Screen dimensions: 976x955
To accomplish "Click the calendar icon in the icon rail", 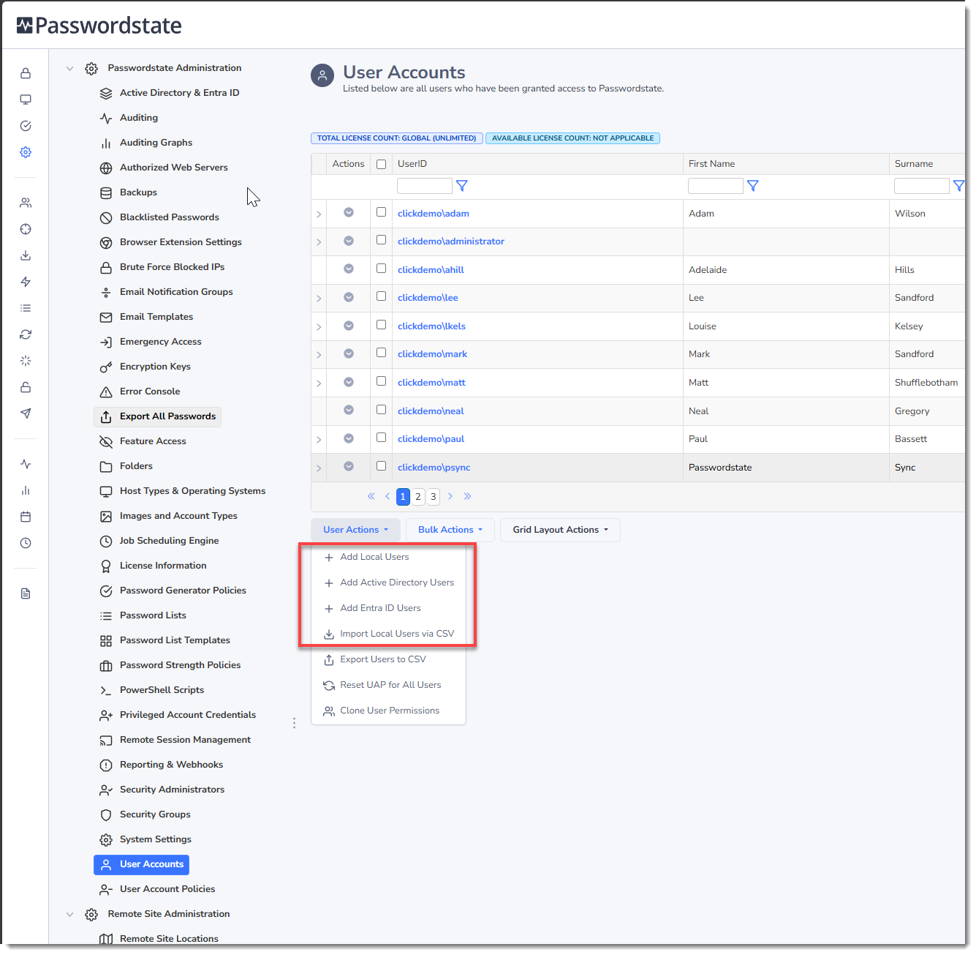I will [x=26, y=517].
